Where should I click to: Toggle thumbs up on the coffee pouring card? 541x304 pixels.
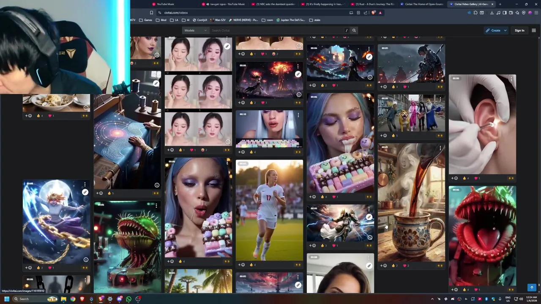(x=395, y=266)
